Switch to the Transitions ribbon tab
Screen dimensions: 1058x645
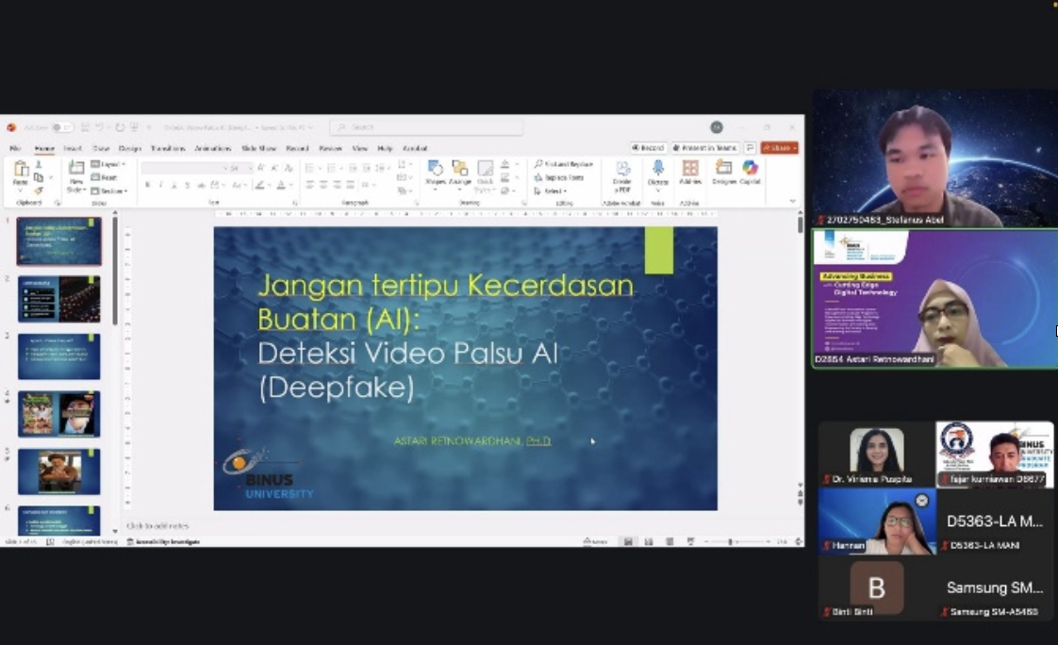[168, 148]
